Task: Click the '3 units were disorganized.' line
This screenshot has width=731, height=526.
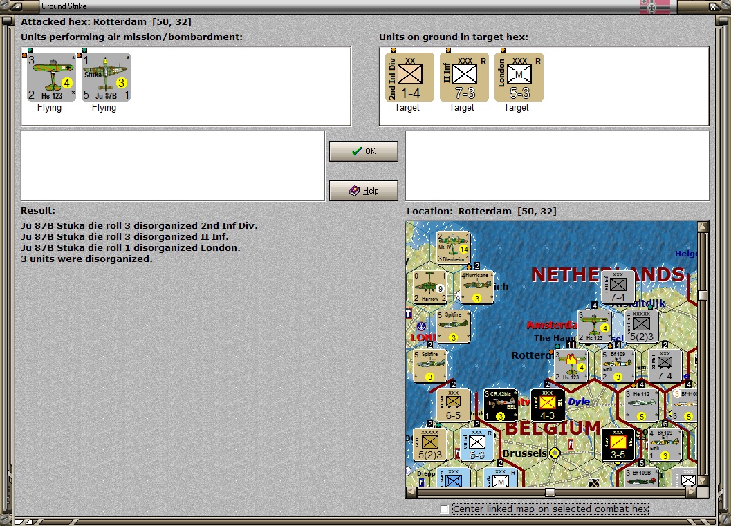Action: 86,259
